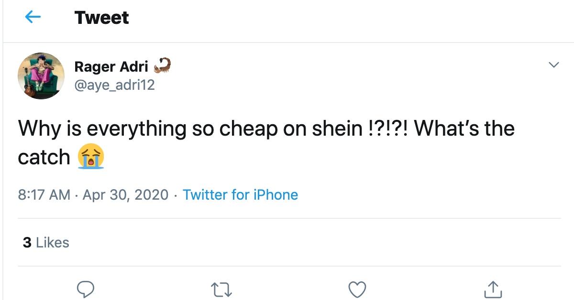Click the 8:17 AM time stamp
The image size is (574, 300).
[44, 195]
